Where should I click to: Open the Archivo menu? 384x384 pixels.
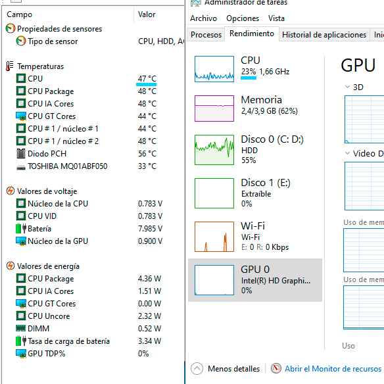tap(203, 18)
